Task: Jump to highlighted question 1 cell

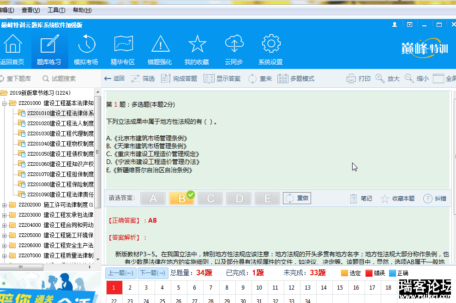Action: [114, 288]
